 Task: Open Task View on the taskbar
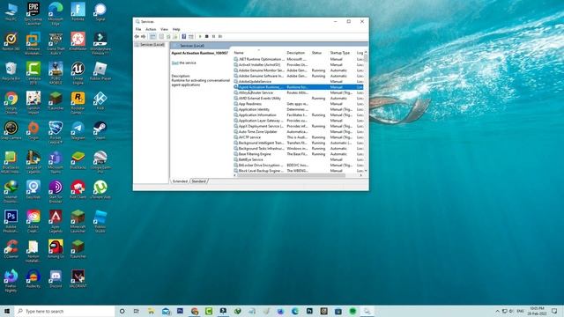137,311
